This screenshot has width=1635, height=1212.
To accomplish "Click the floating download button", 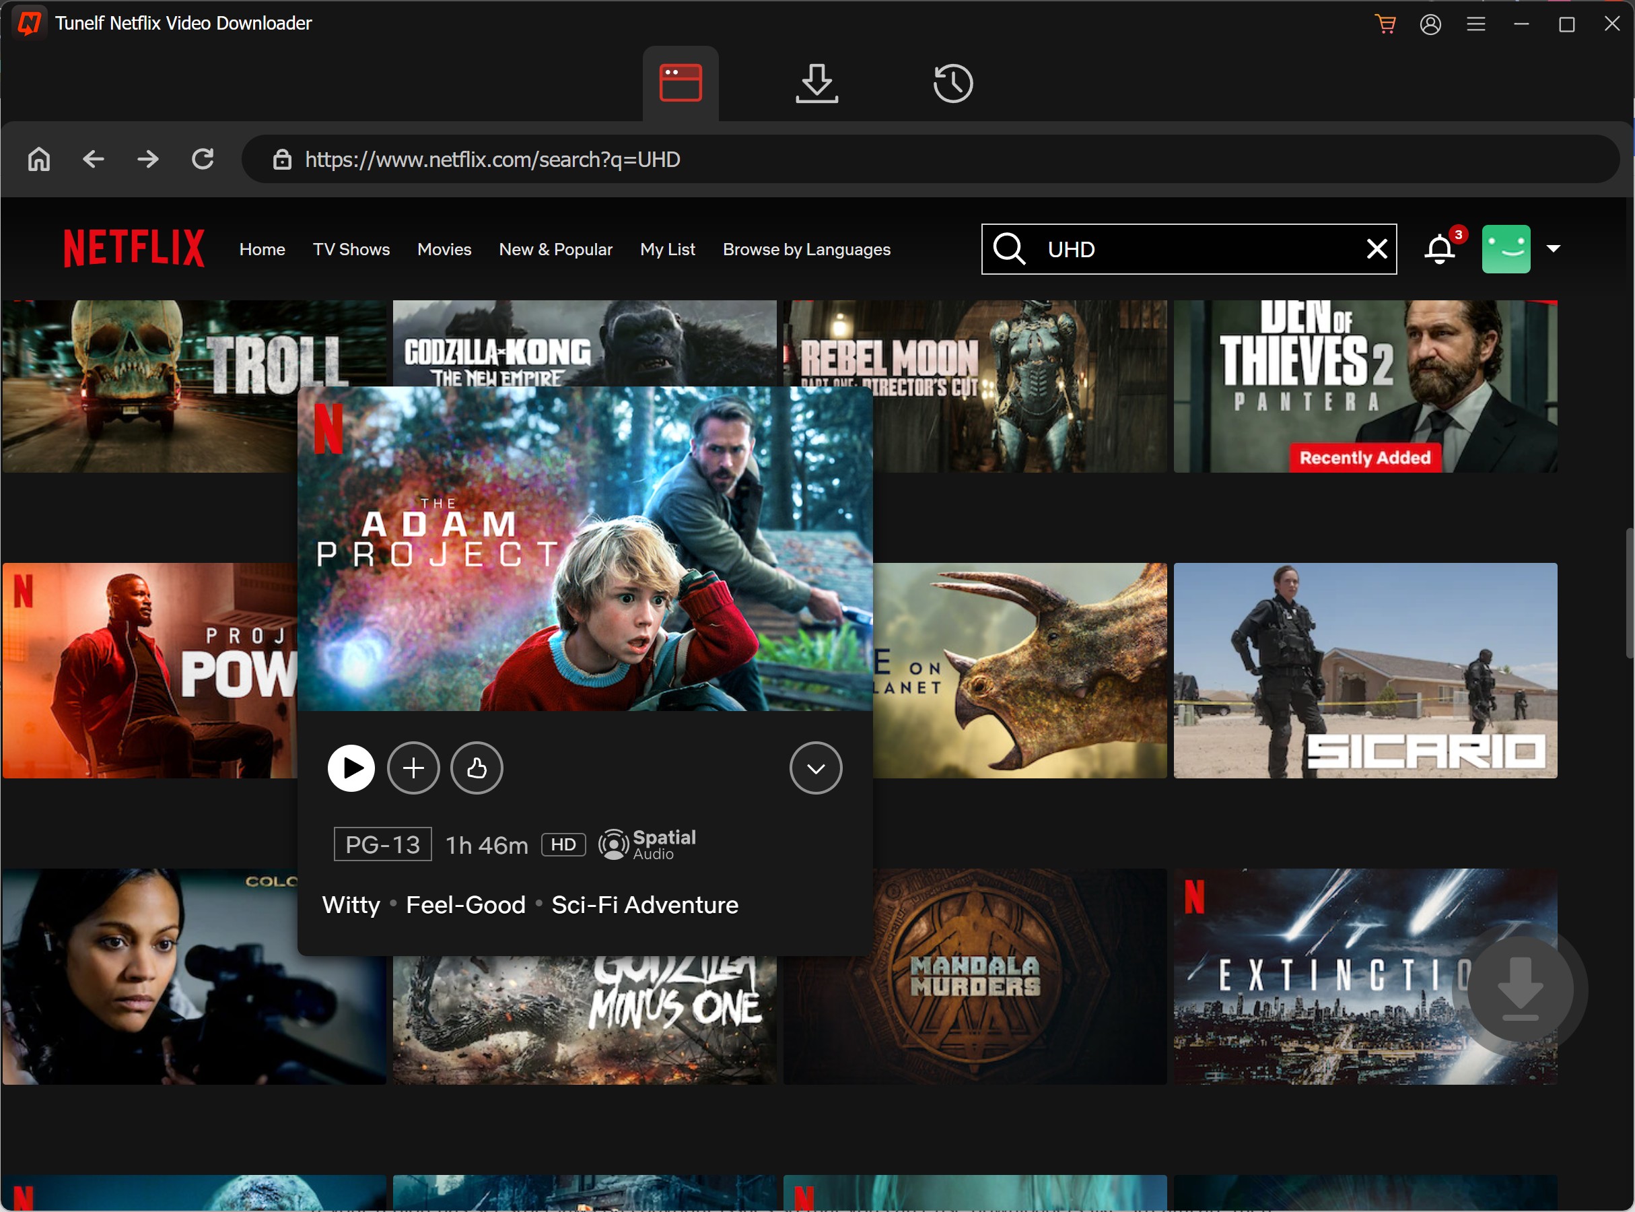I will coord(1520,989).
